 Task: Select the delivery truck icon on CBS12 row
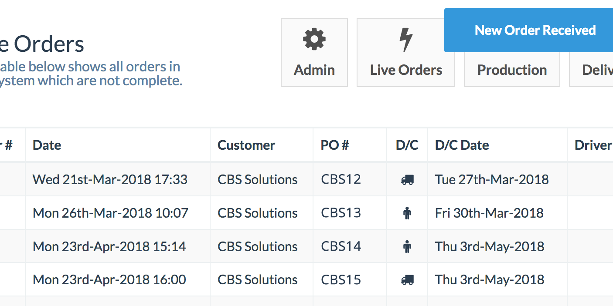(x=407, y=179)
